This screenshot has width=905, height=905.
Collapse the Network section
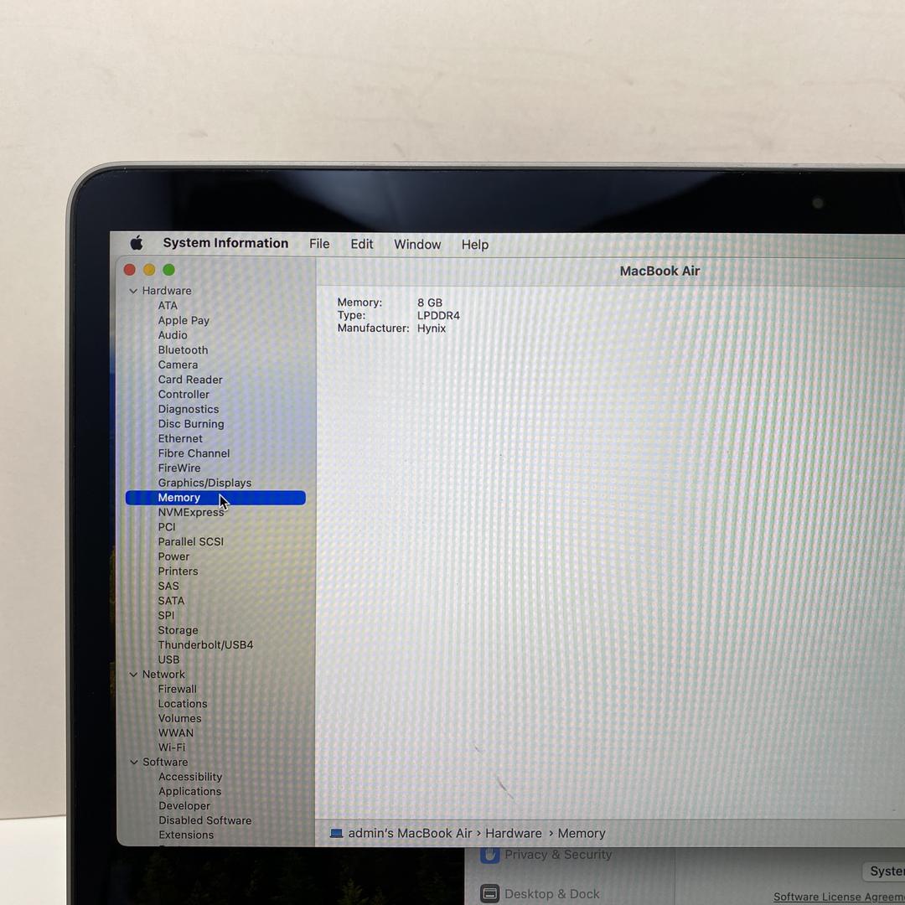[133, 674]
